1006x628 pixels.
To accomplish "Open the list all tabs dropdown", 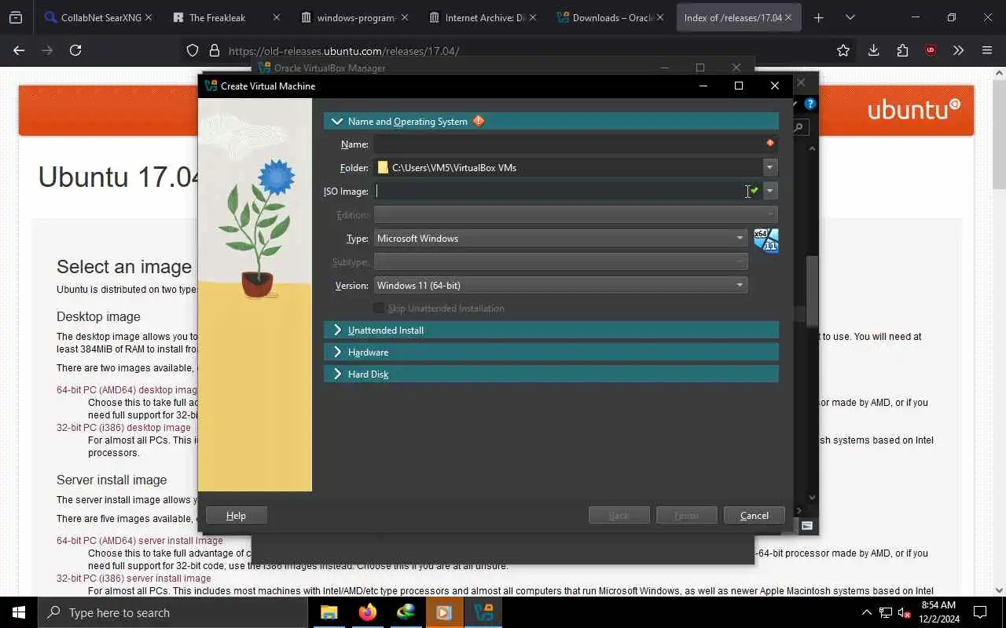I will [850, 17].
